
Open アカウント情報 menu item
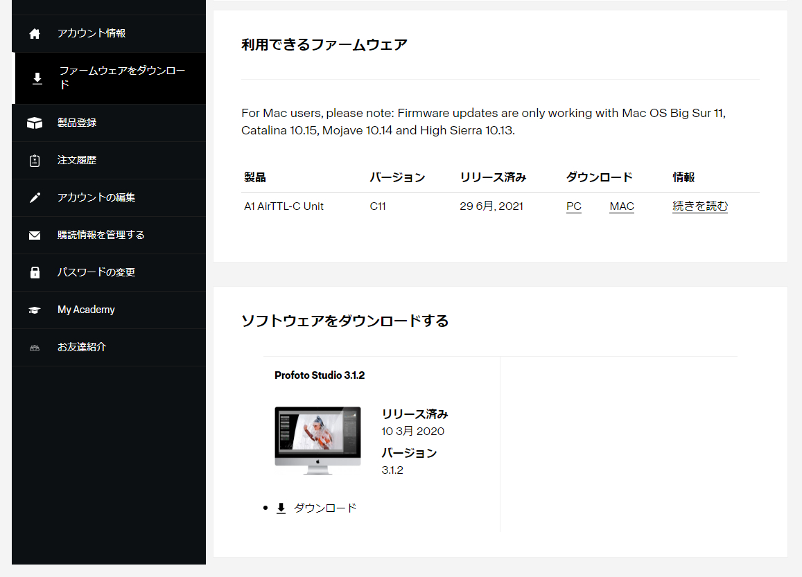tap(108, 34)
